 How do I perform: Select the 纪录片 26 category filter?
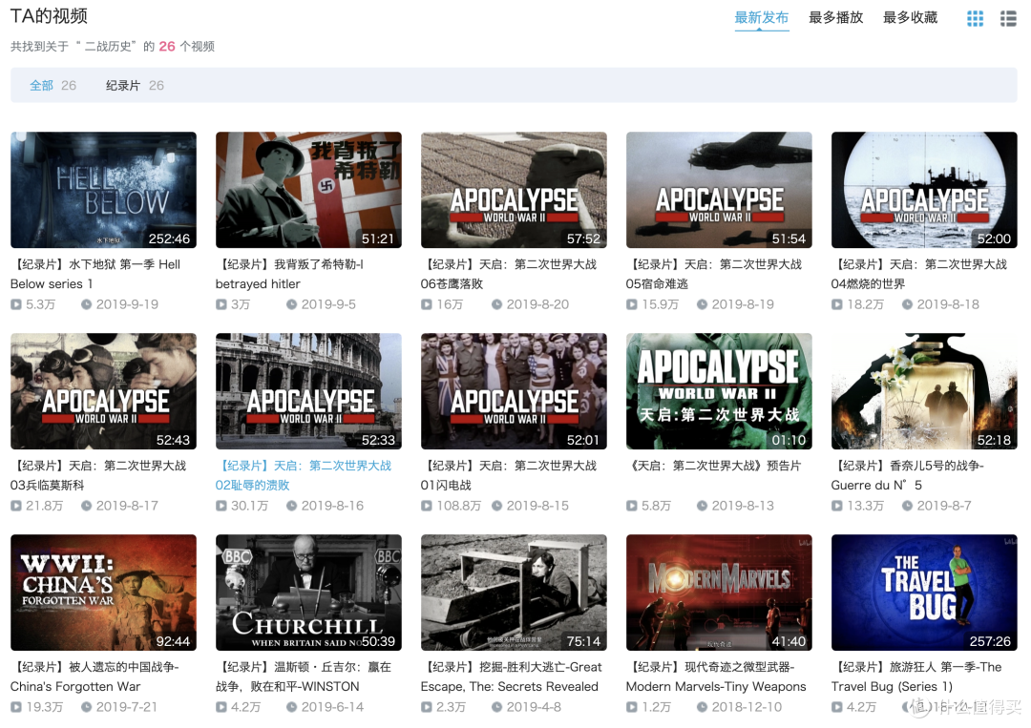pyautogui.click(x=135, y=86)
